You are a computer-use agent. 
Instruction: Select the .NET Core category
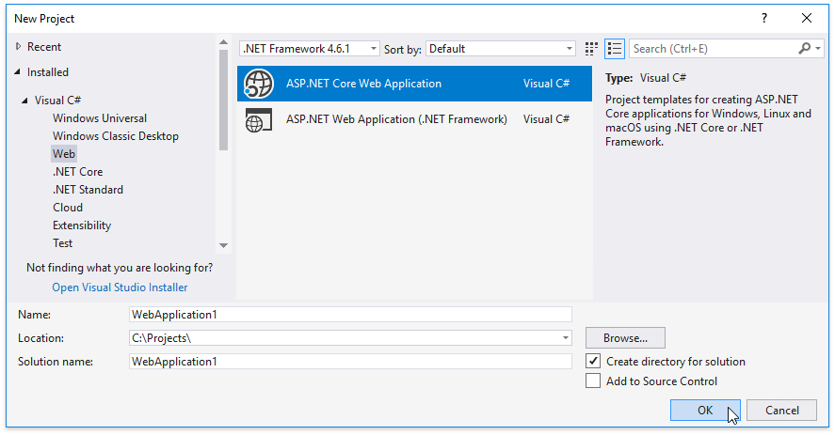tap(77, 172)
